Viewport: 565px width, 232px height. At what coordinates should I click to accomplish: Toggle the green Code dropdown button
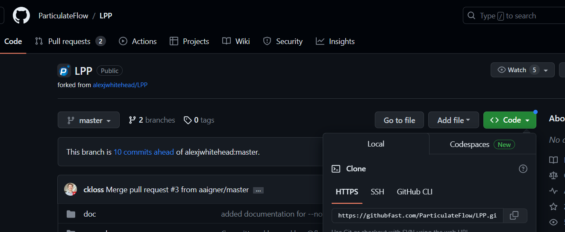coord(510,120)
